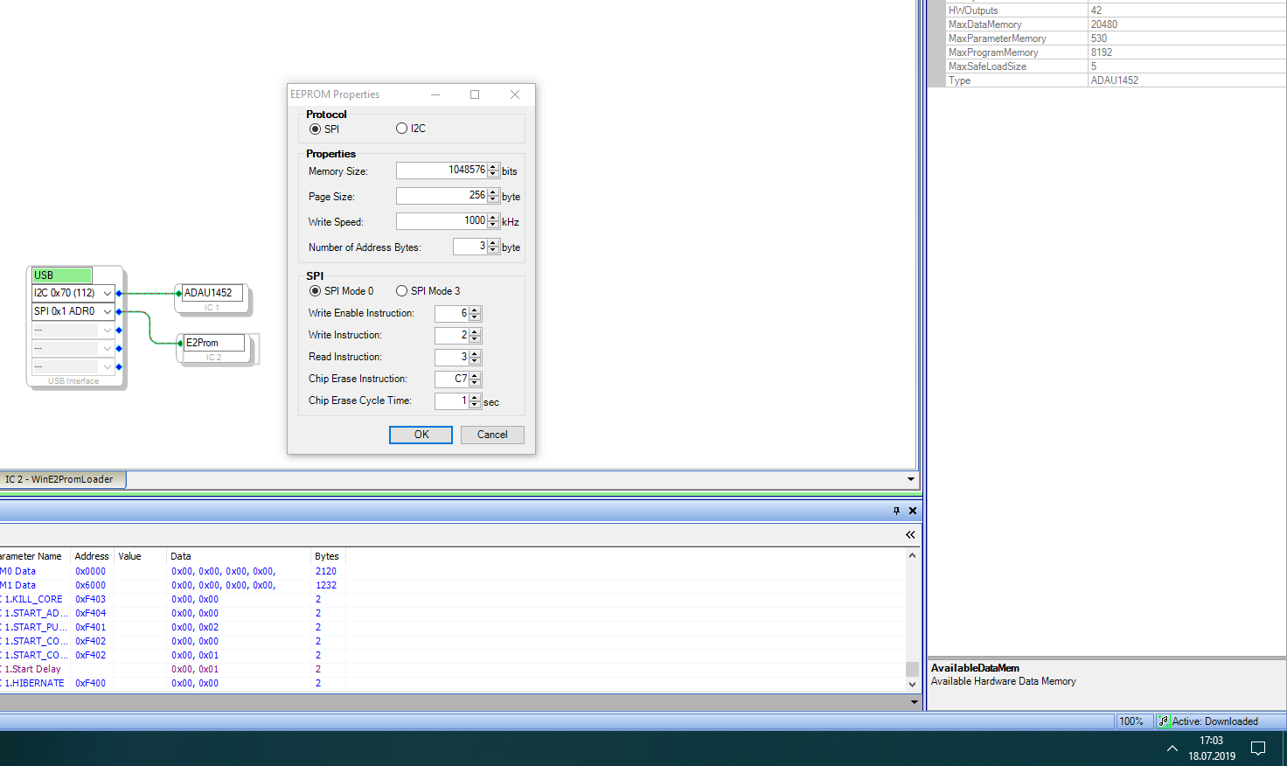
Task: Cancel the EEPROM Properties dialog
Action: 492,435
